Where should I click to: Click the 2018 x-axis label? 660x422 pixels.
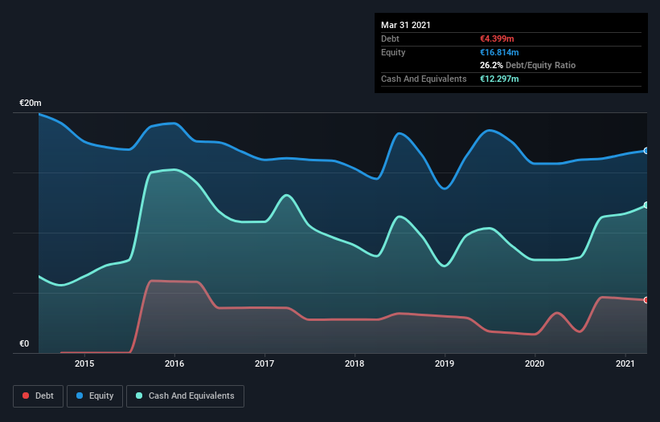pos(355,363)
